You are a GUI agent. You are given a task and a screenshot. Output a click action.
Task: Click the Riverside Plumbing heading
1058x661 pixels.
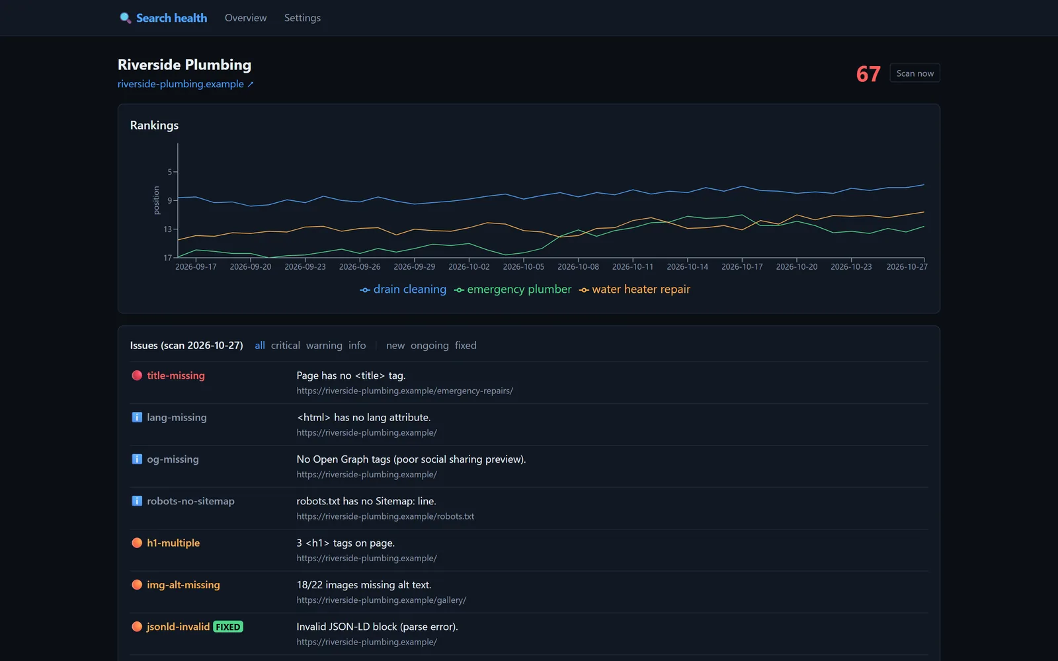[x=184, y=65]
